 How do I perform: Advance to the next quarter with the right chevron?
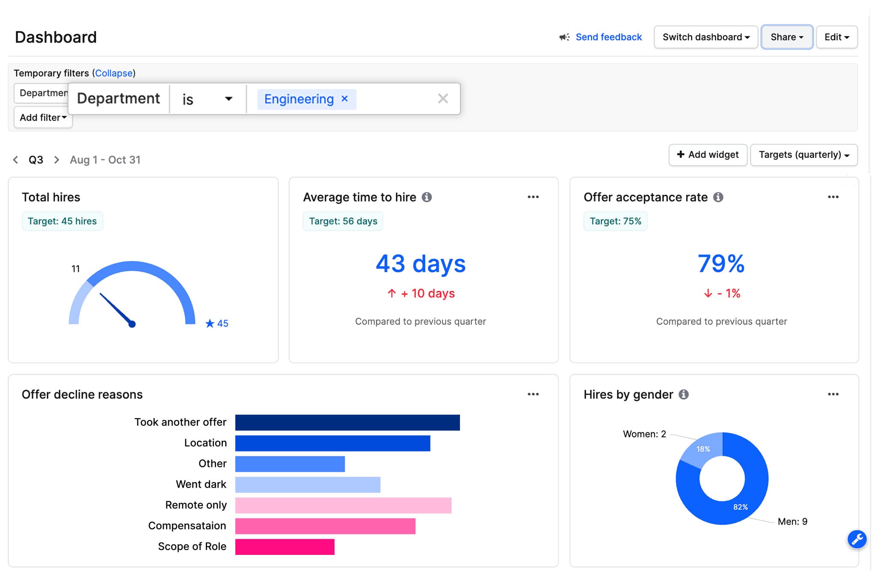[57, 159]
